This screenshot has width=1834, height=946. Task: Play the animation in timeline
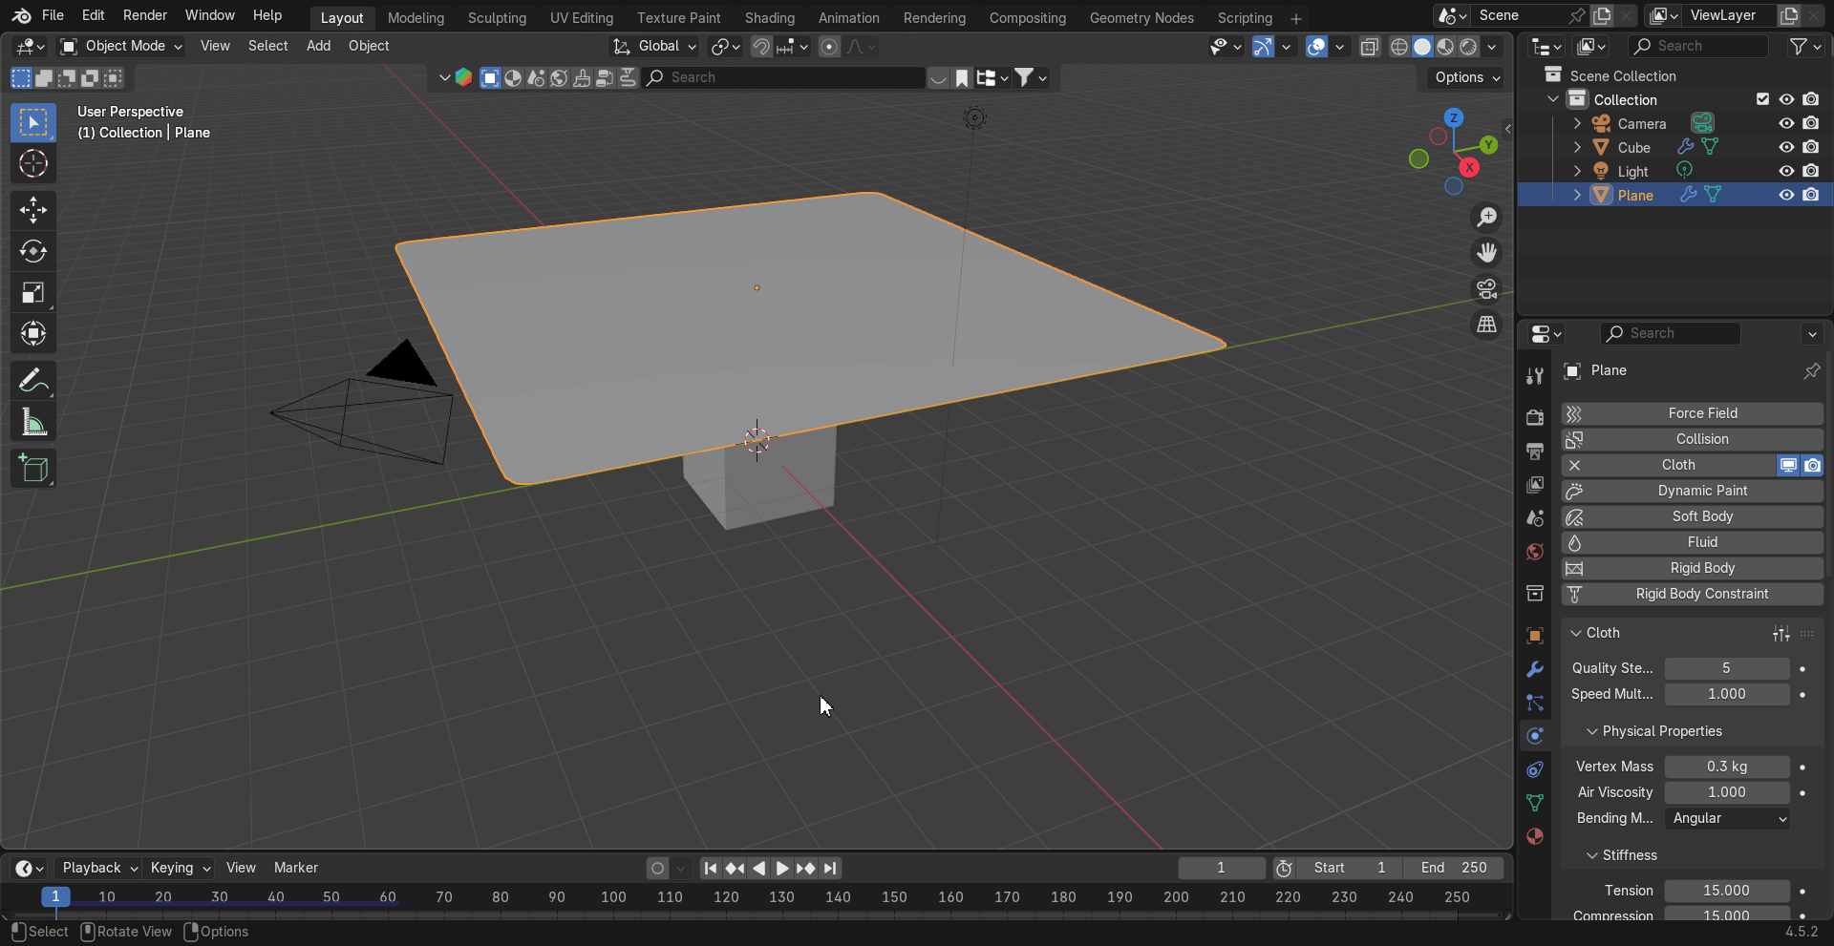(782, 868)
